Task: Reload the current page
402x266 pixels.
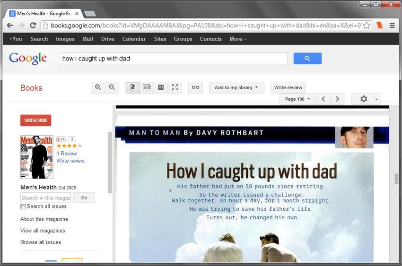Action: 33,26
